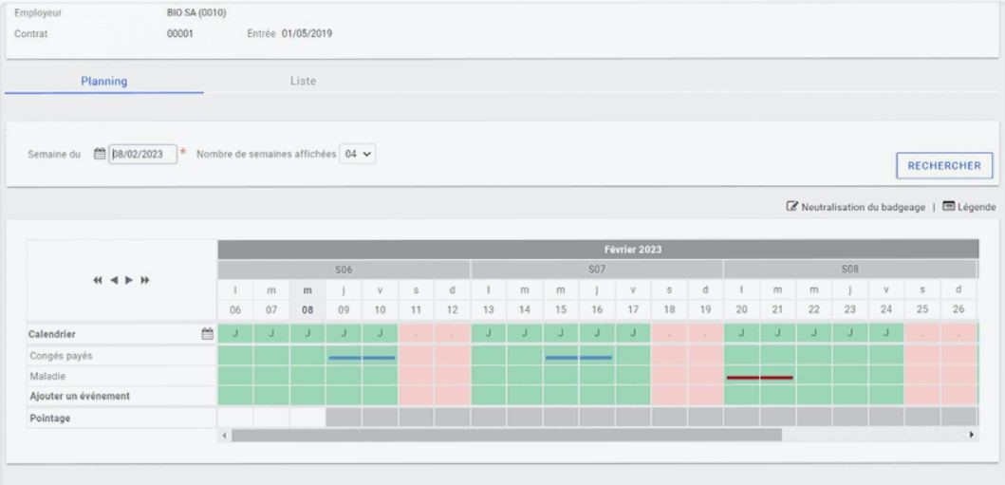Click Ajouter un événement cell for day 14
1005x485 pixels.
tap(525, 396)
